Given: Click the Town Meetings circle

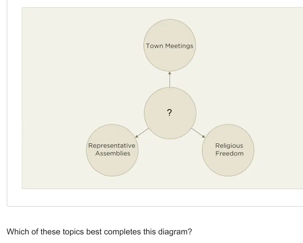Looking at the screenshot, I should pos(170,45).
